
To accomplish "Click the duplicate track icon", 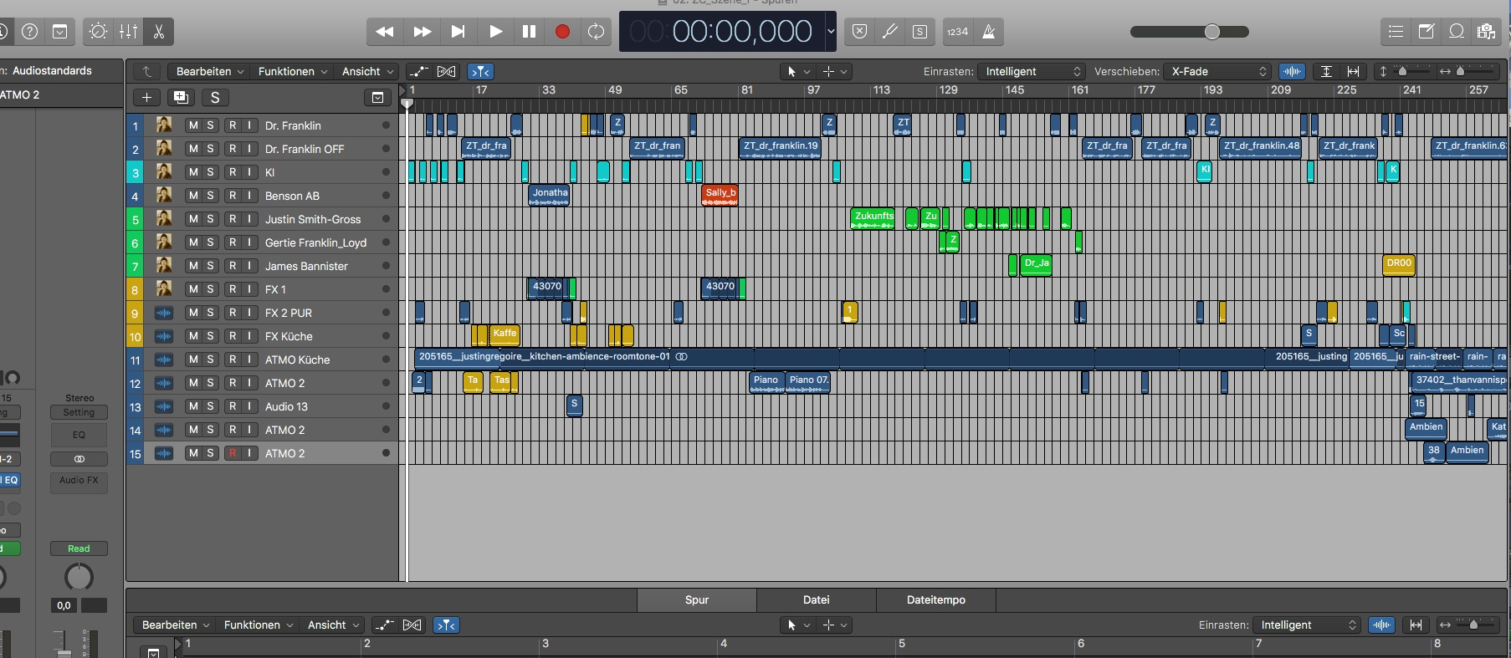I will coord(181,98).
